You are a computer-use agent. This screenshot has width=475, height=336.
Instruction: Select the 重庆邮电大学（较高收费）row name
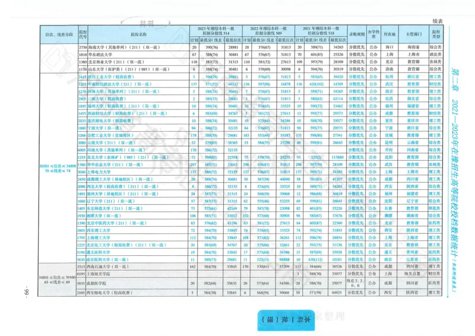point(110,121)
